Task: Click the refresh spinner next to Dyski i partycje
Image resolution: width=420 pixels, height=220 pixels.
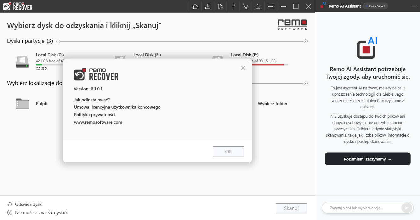Action: click(58, 41)
